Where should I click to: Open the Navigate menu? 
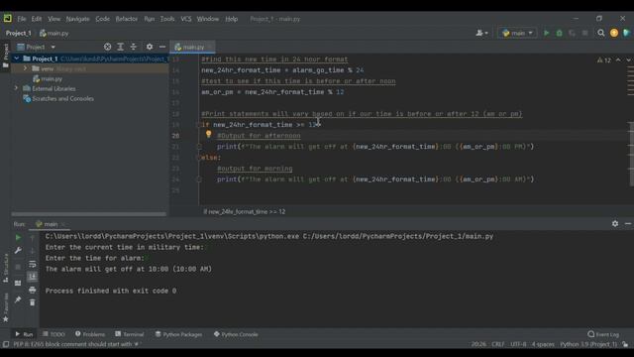77,19
